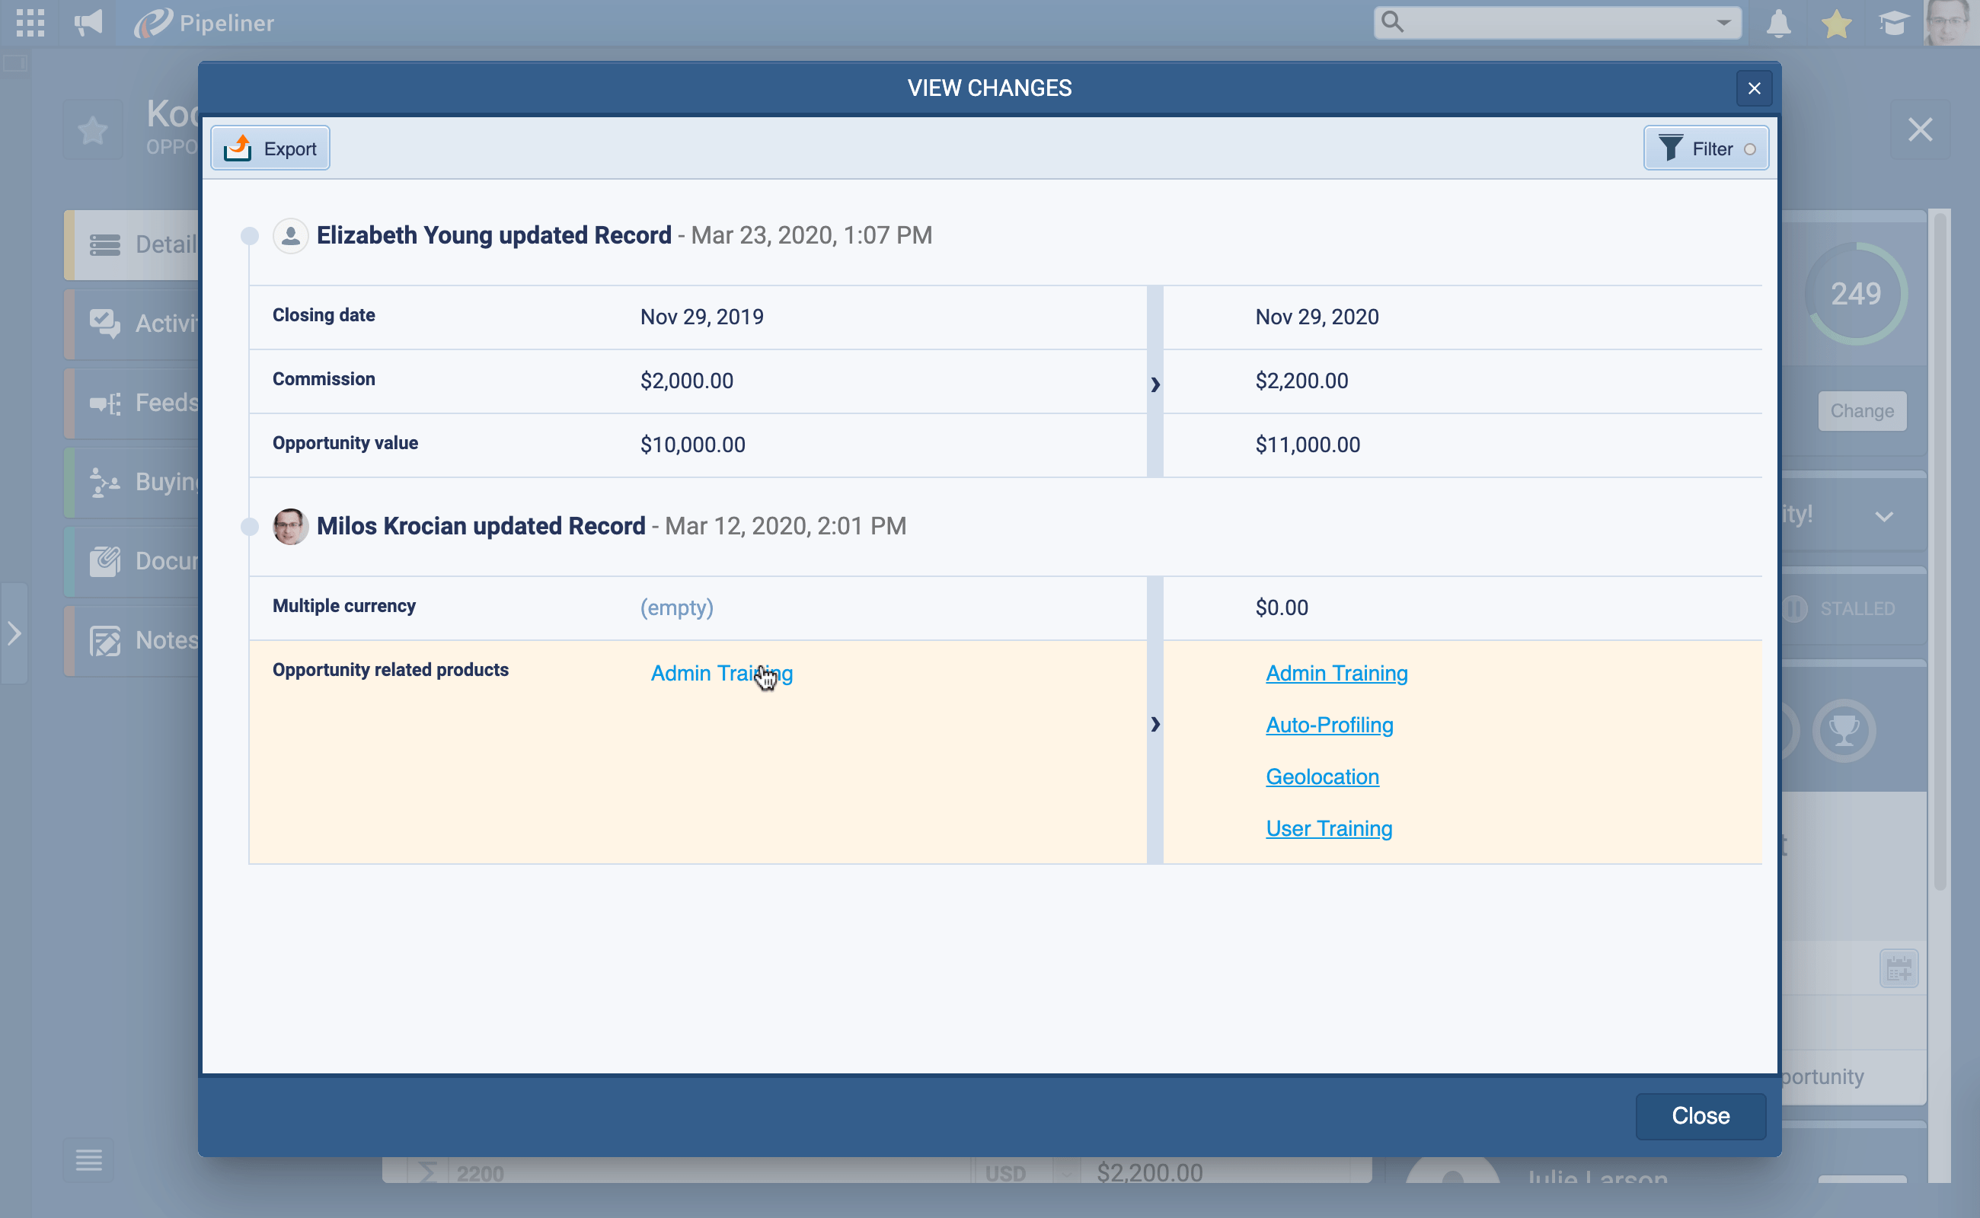This screenshot has height=1218, width=1980.
Task: Click into the global search field
Action: pyautogui.click(x=1547, y=23)
